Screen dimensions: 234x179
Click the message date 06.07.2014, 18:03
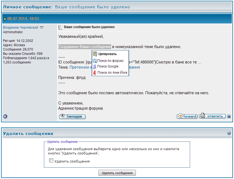coord(23,19)
